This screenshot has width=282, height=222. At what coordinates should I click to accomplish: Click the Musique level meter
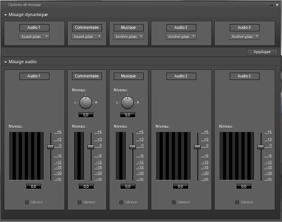pyautogui.click(x=121, y=156)
